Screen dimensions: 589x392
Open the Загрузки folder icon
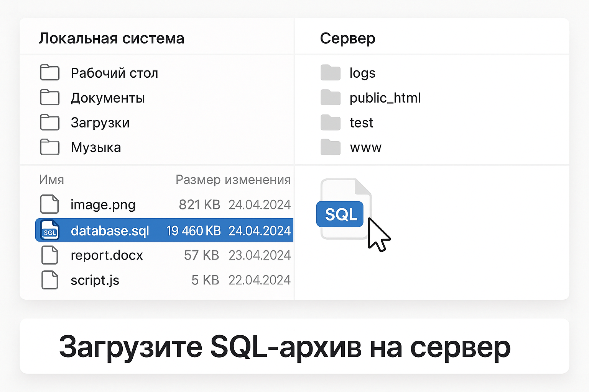point(49,122)
